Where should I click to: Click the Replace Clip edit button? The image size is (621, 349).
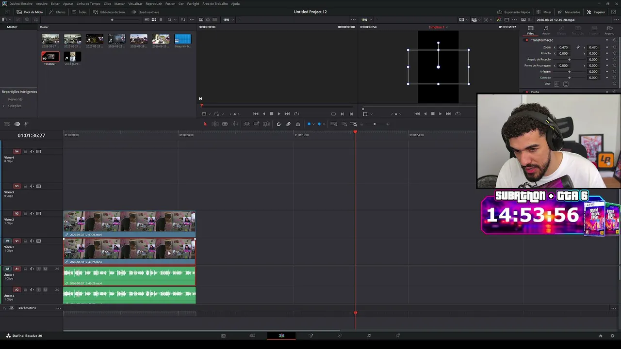[x=266, y=124]
